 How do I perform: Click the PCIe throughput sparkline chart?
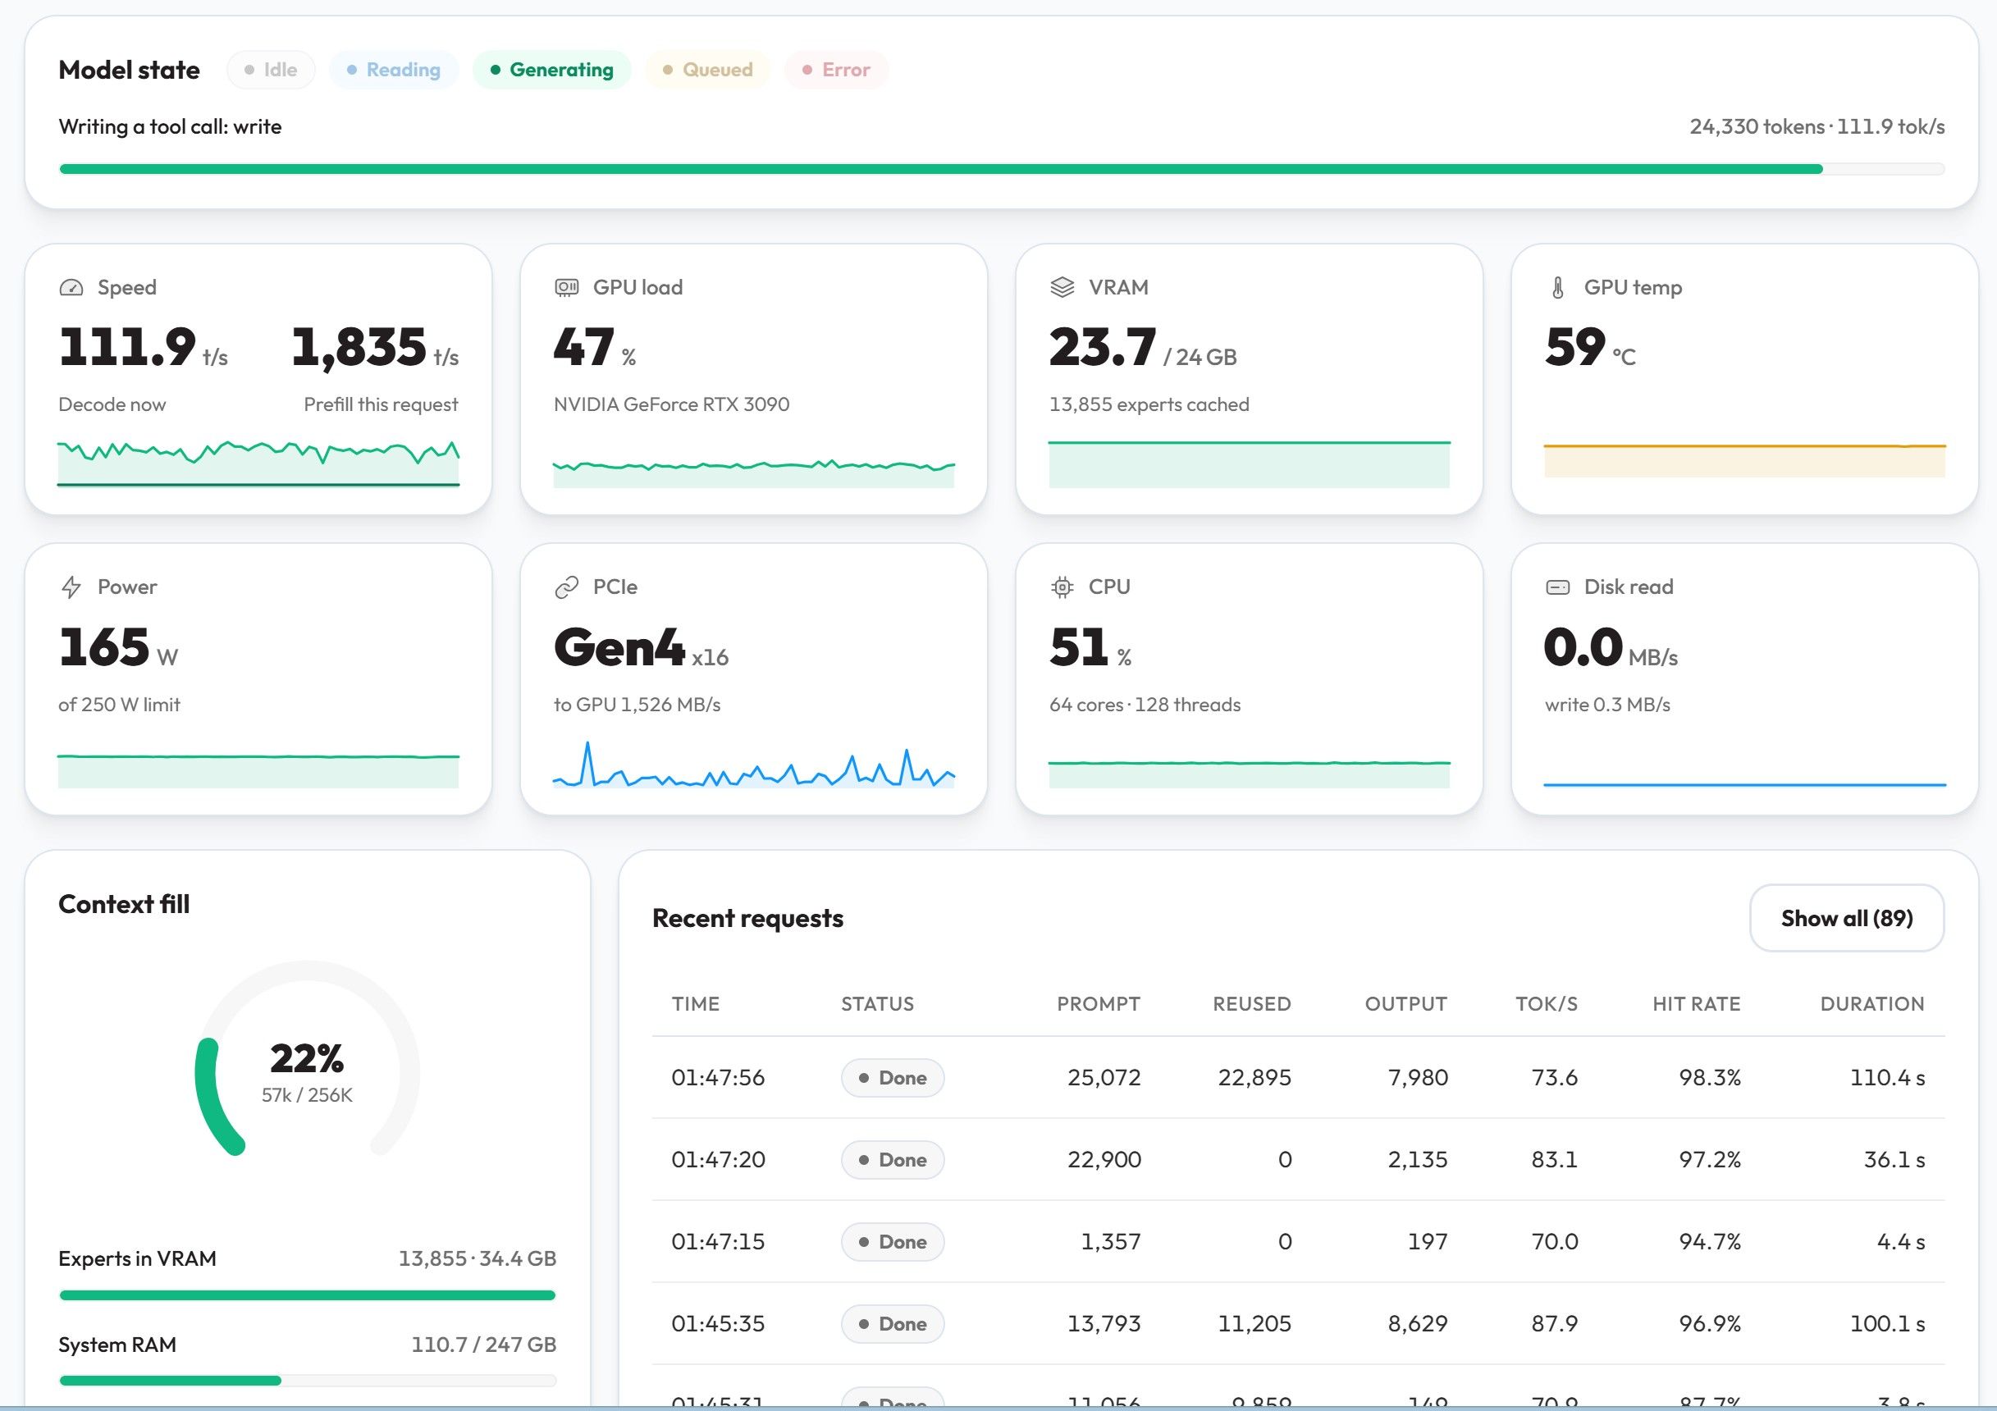(754, 765)
